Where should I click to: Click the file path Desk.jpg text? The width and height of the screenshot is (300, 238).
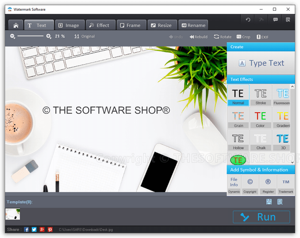coord(86,230)
